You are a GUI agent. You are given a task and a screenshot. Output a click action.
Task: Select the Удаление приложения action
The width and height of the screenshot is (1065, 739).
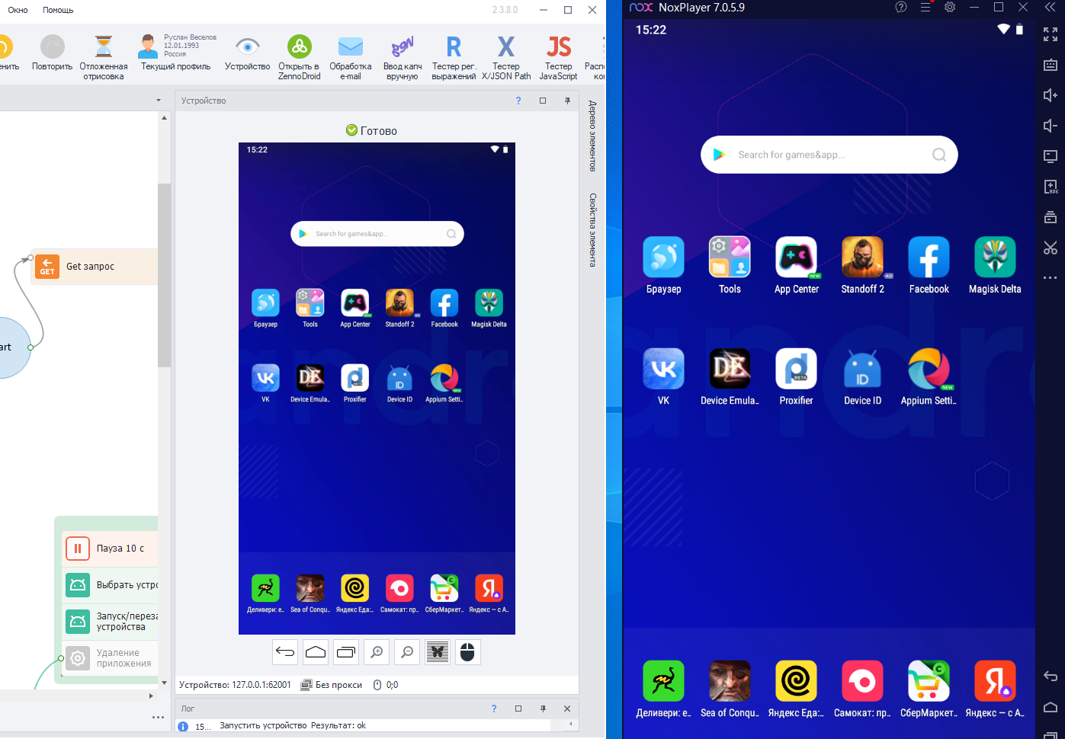111,658
